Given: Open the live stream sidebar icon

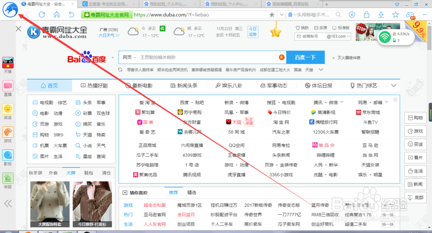Looking at the screenshot, I should tap(8, 86).
